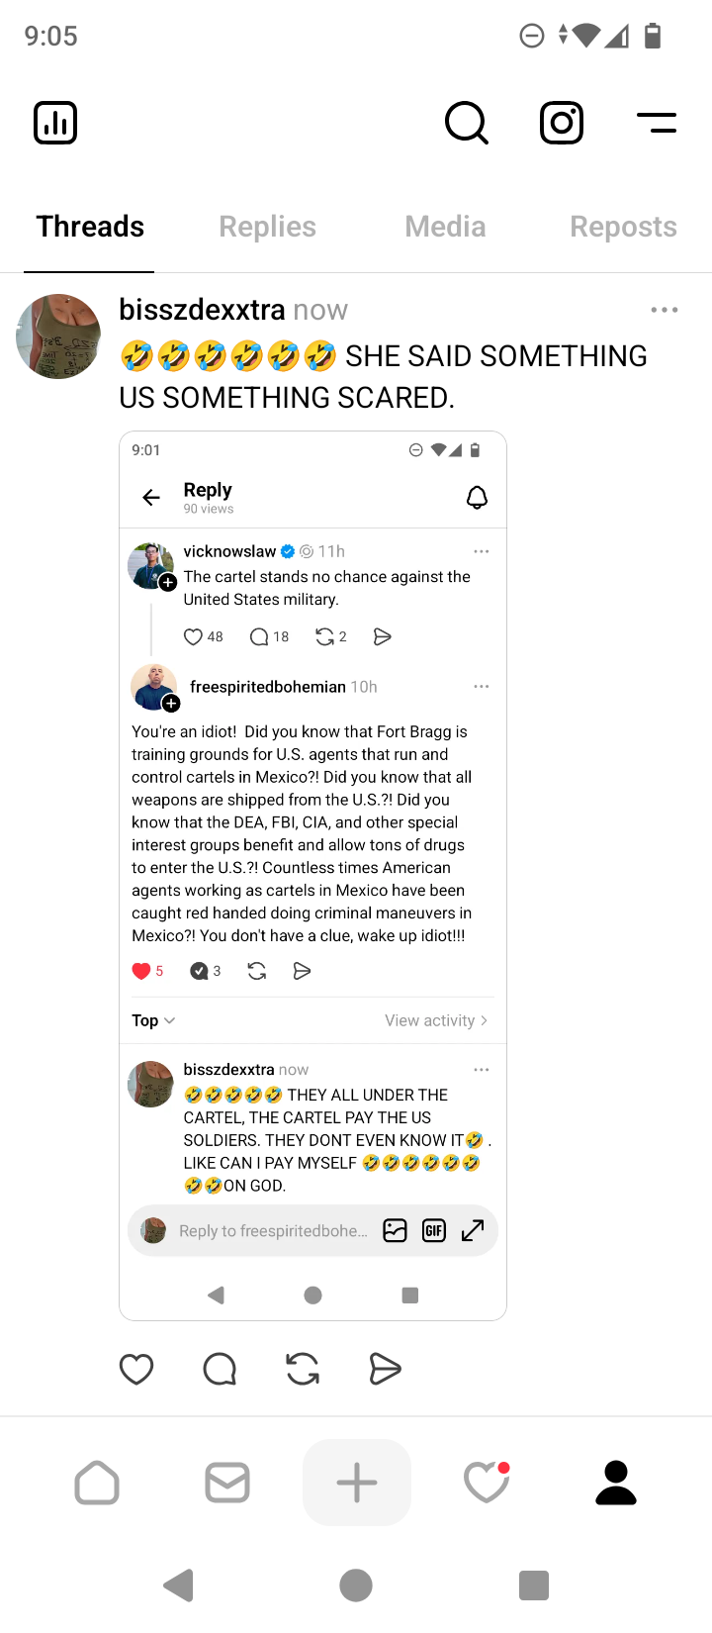Open the activity heart with red notification dot
Screen dimensions: 712x1633
point(487,1483)
